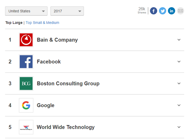Click the World Wide Technology name
This screenshot has height=140, width=190.
click(66, 127)
